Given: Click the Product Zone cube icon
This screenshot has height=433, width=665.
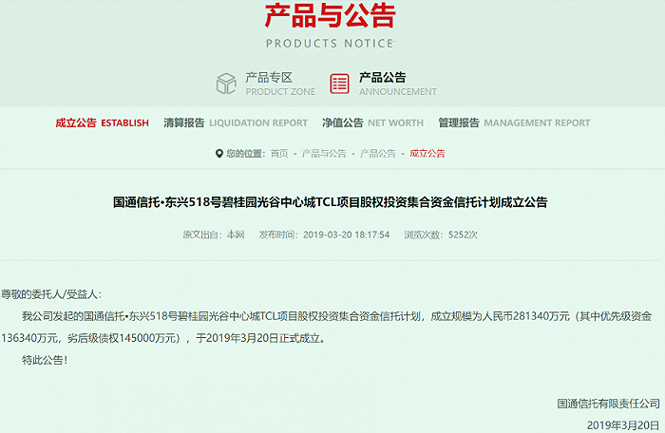Looking at the screenshot, I should tap(226, 84).
